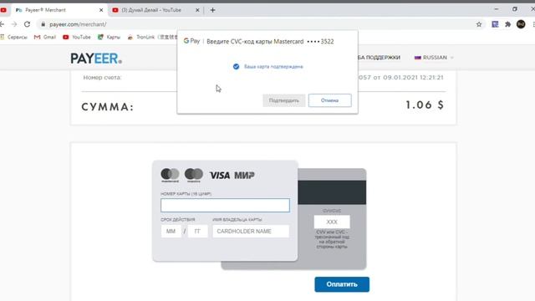The height and width of the screenshot is (301, 535).
Task: Click the CVV/CVC XXX field
Action: tap(332, 222)
